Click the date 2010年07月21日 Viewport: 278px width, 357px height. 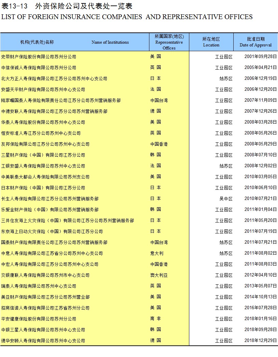(261, 199)
